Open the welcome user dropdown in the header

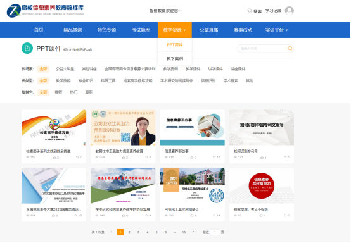tap(165, 11)
